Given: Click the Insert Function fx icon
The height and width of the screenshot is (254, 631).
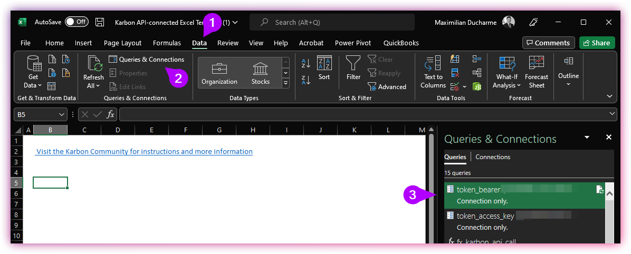Looking at the screenshot, I should click(110, 114).
